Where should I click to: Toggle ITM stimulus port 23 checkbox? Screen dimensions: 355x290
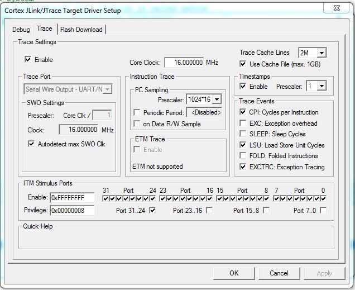(162, 199)
